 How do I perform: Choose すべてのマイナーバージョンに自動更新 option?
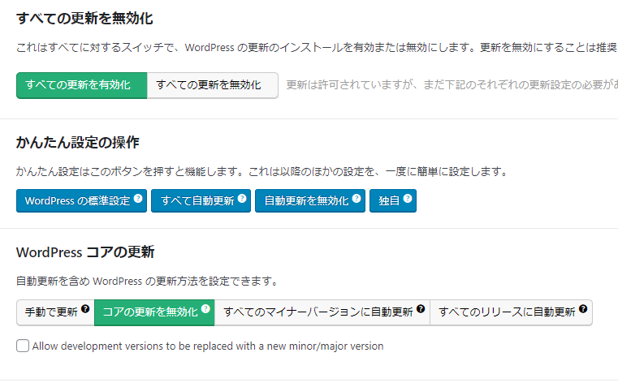pos(322,312)
